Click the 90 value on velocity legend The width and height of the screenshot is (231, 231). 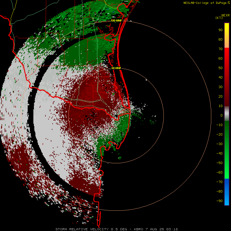[x=220, y=30]
